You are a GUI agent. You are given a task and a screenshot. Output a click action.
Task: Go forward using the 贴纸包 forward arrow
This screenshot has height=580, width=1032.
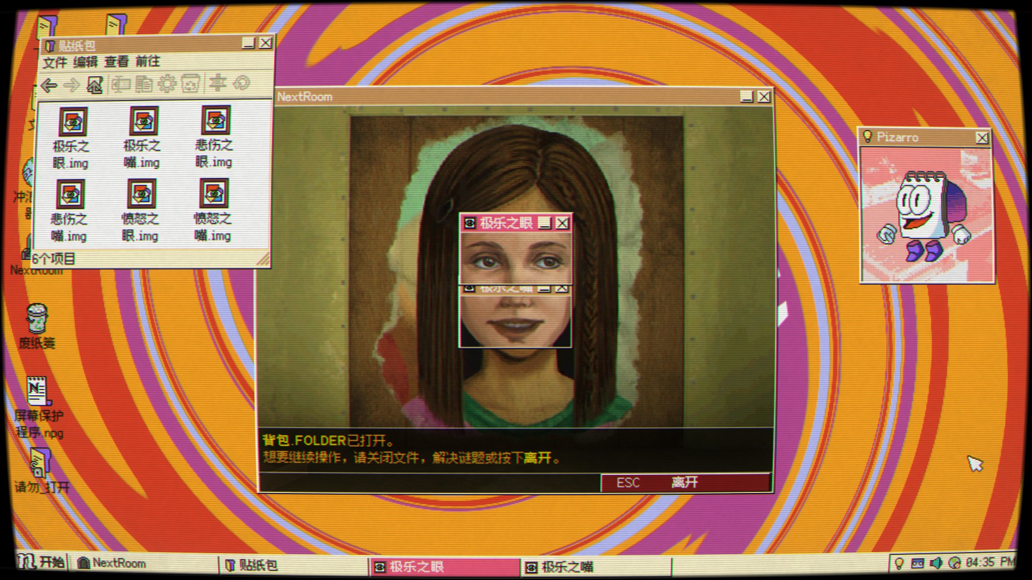coord(71,85)
